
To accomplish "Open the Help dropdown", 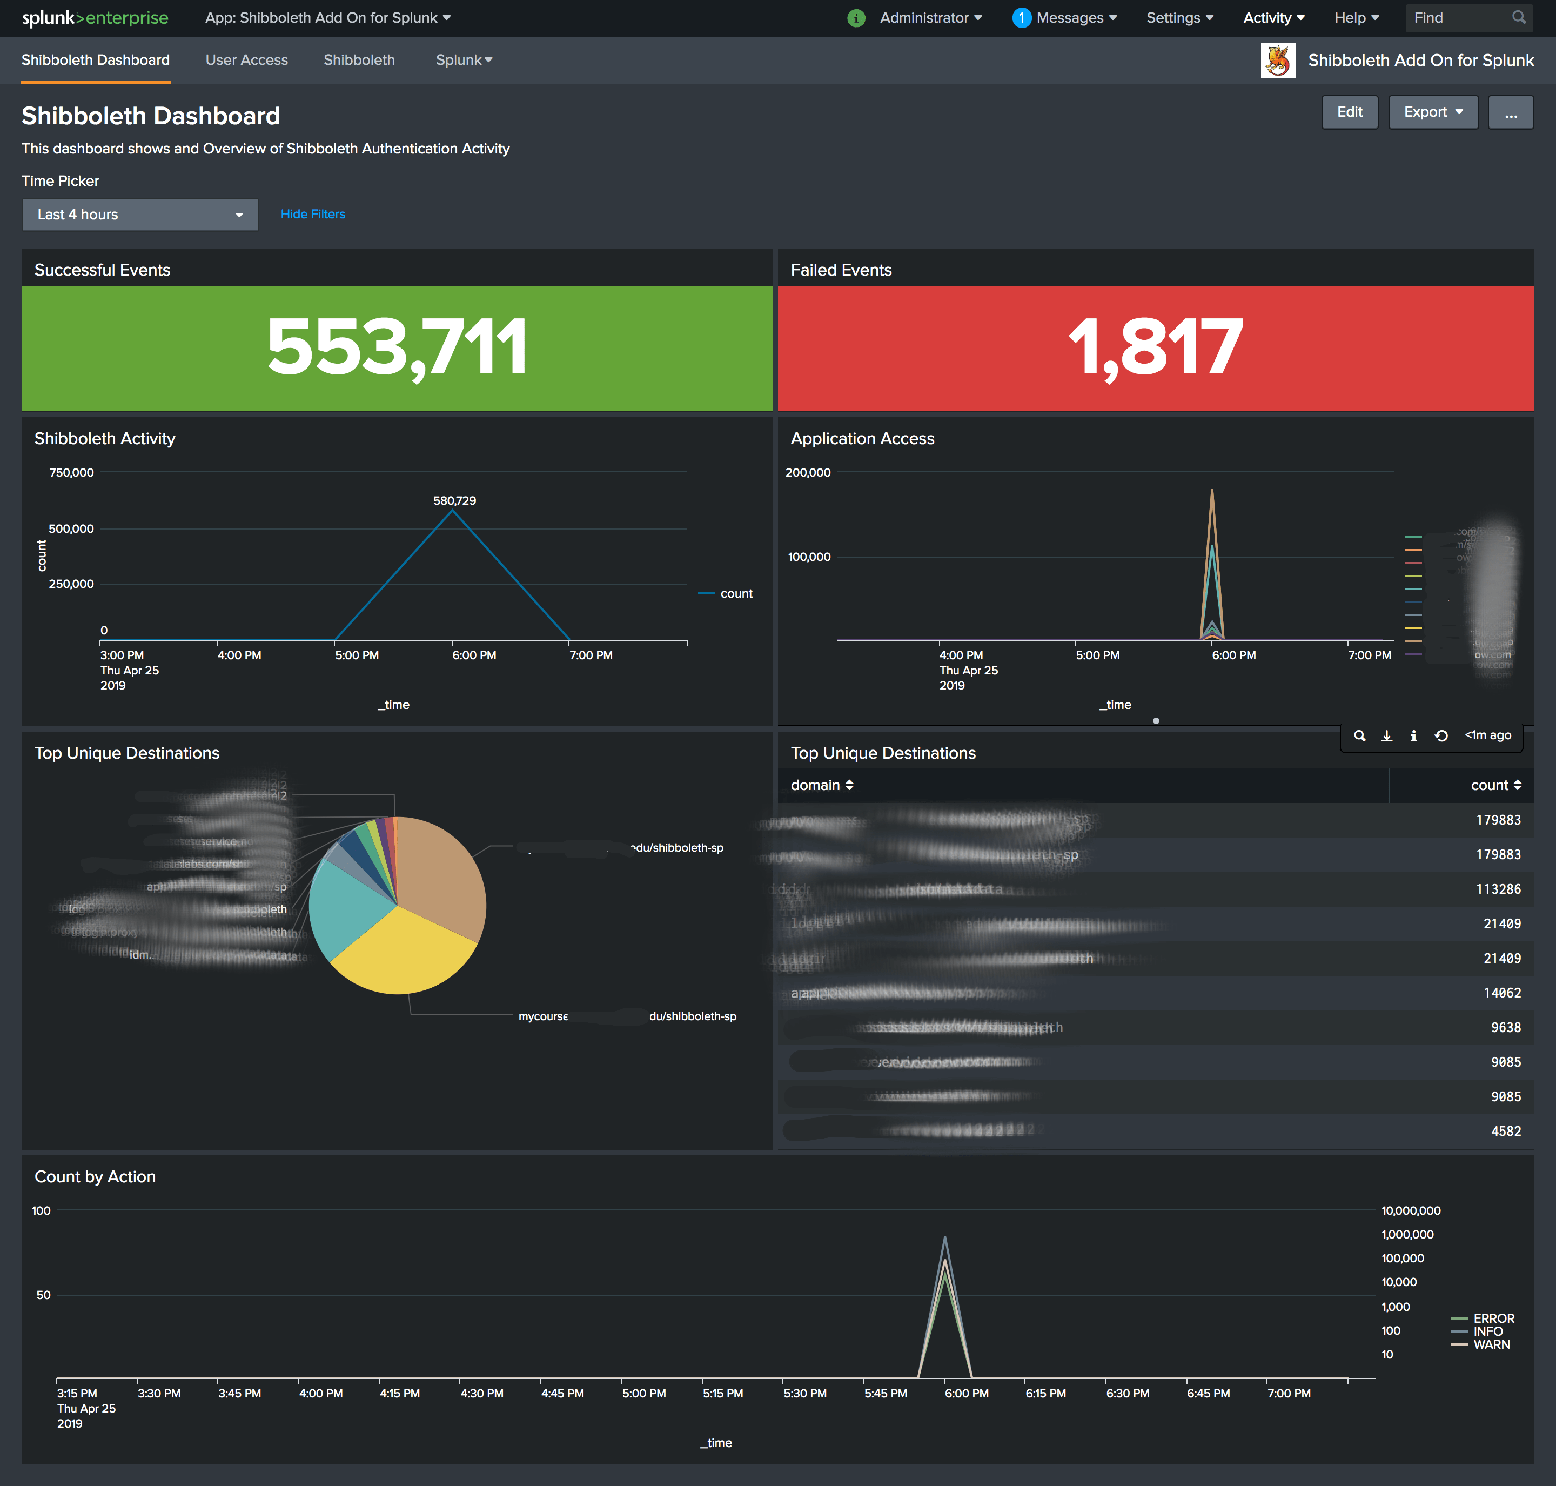I will pos(1357,17).
